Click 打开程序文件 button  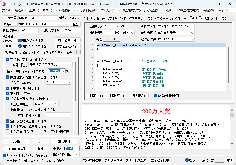click(x=68, y=40)
